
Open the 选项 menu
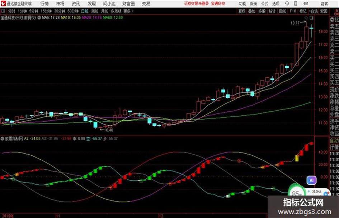tap(276, 4)
